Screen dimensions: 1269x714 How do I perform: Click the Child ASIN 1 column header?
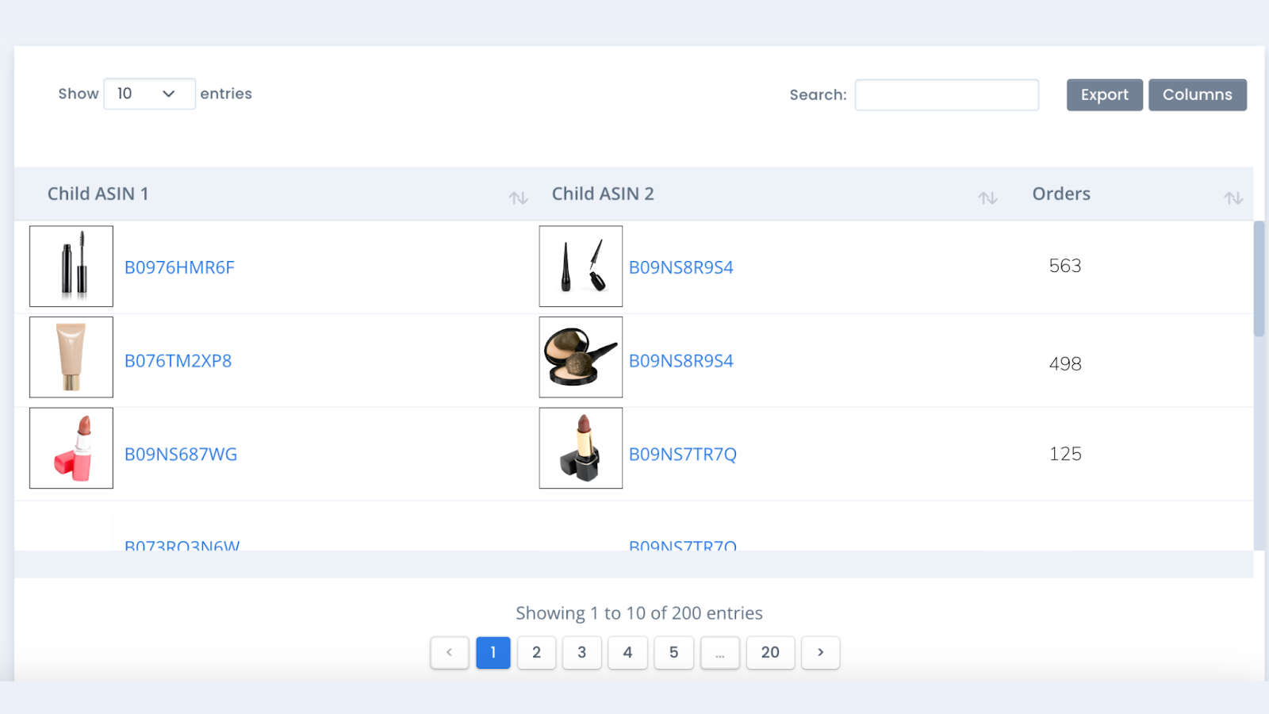(x=98, y=194)
